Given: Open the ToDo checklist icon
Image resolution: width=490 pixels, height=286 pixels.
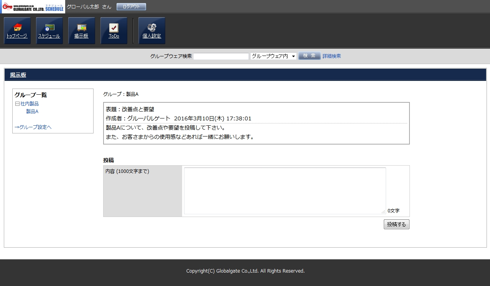Looking at the screenshot, I should pos(114,31).
